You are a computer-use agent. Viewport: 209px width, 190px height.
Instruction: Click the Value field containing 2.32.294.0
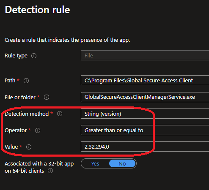click(x=145, y=147)
